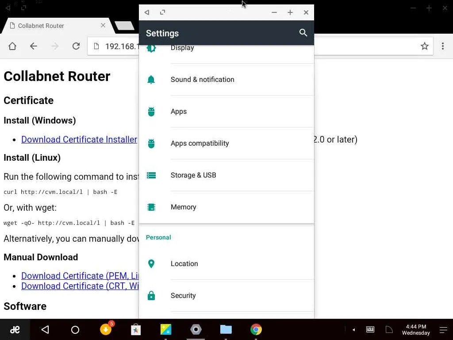Open Location settings
Viewport: 453px width, 340px height.
coord(226,264)
